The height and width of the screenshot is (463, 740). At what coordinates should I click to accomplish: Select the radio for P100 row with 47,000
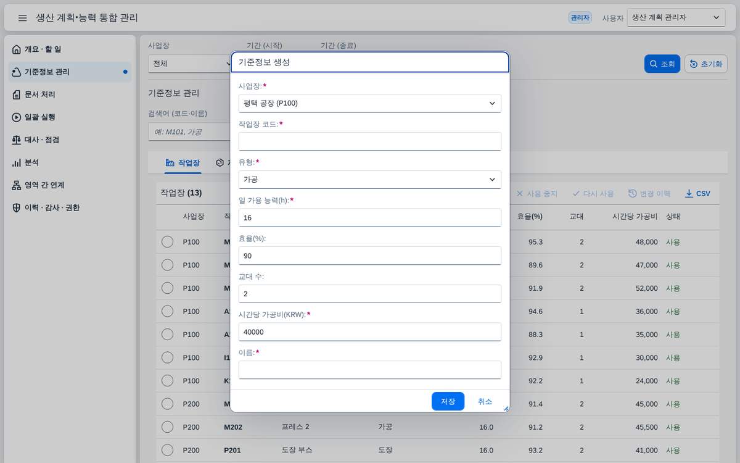point(167,265)
